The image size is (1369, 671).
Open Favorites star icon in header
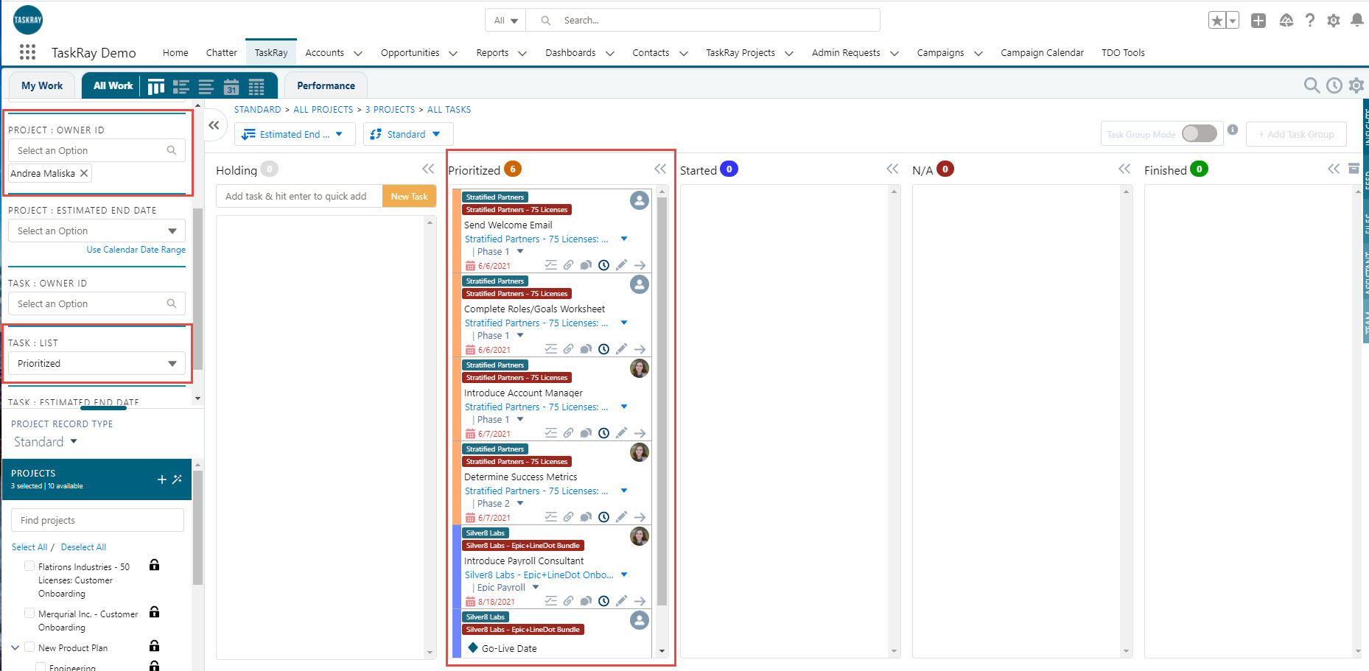pyautogui.click(x=1217, y=21)
